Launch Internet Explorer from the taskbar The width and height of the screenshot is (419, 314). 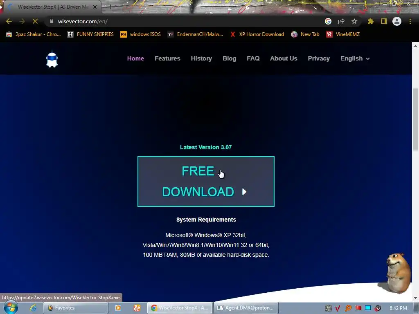(33, 308)
